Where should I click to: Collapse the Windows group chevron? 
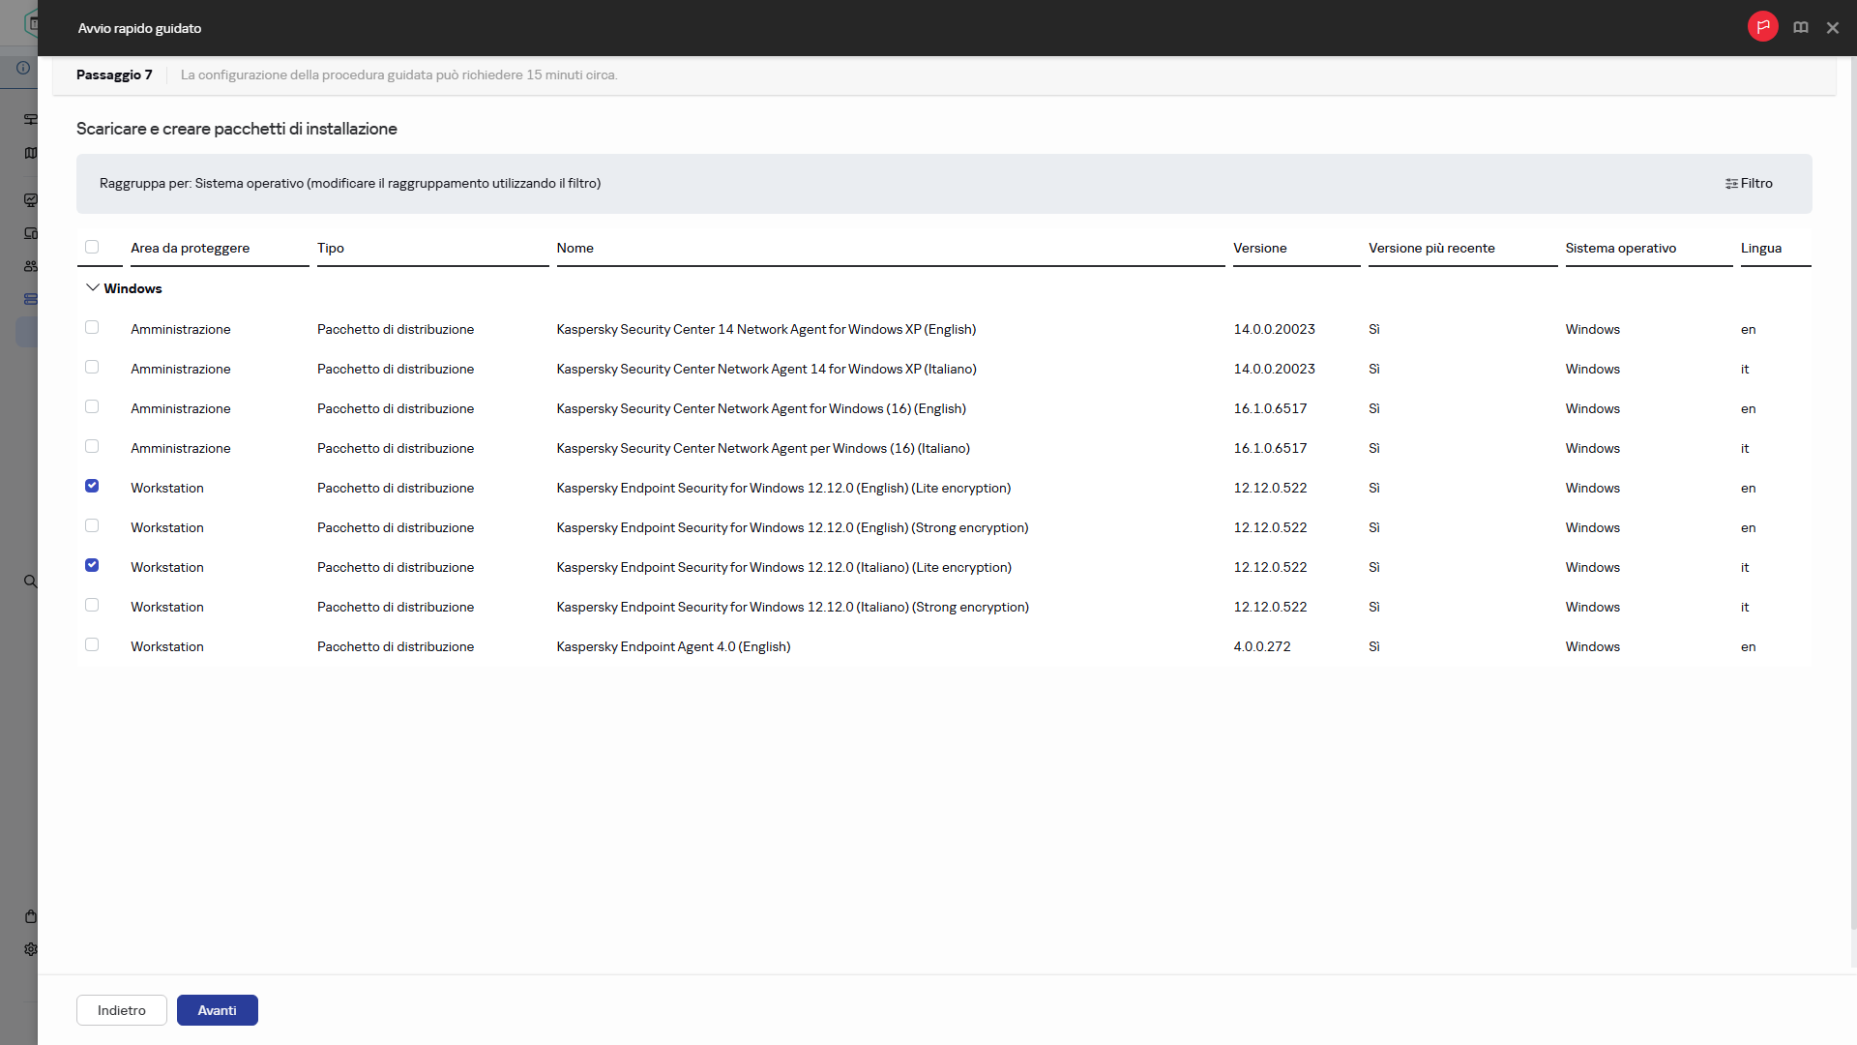(x=93, y=288)
